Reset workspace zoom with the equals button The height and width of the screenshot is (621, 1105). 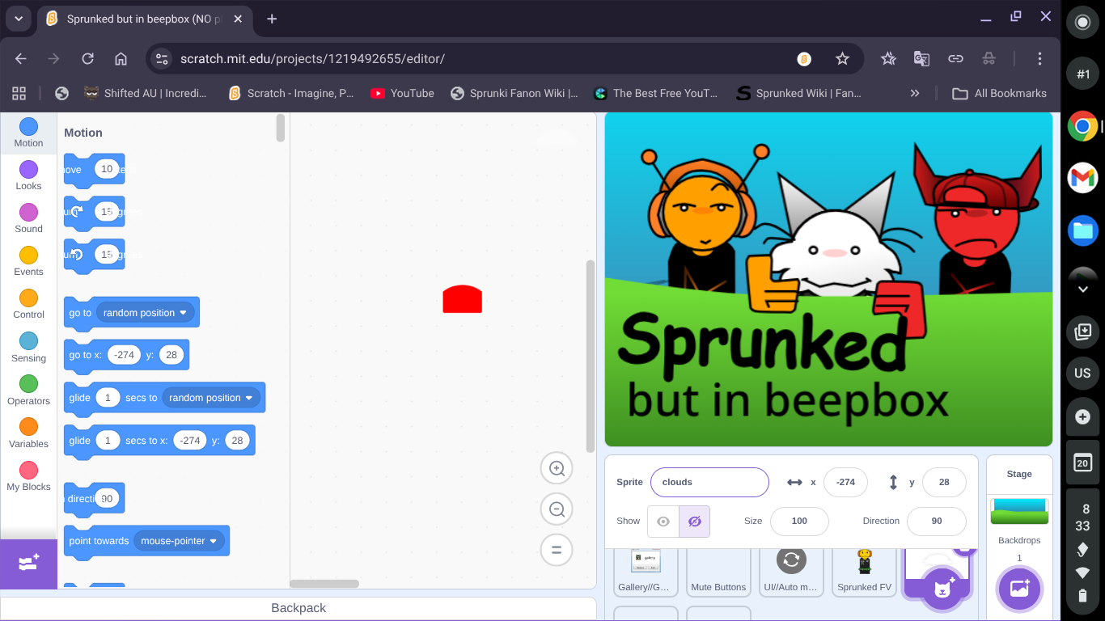[x=557, y=550]
